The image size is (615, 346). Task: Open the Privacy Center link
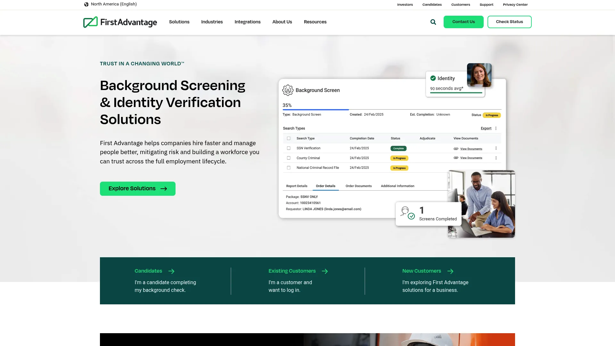coord(515,4)
